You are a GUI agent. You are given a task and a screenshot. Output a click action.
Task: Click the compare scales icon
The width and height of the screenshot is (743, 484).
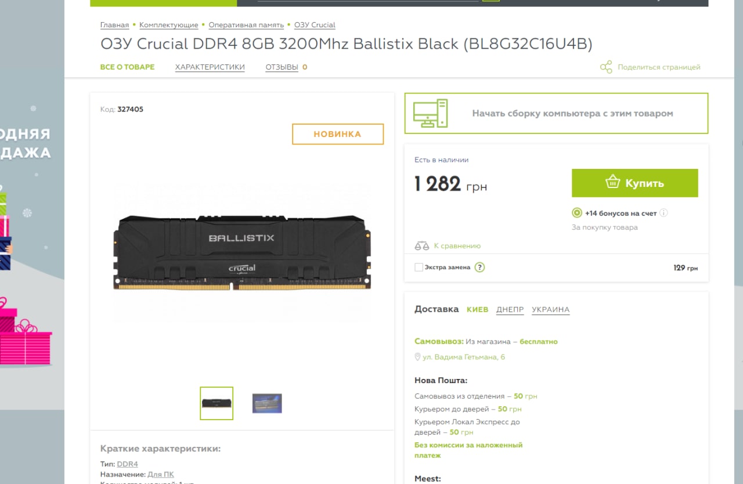(x=422, y=246)
